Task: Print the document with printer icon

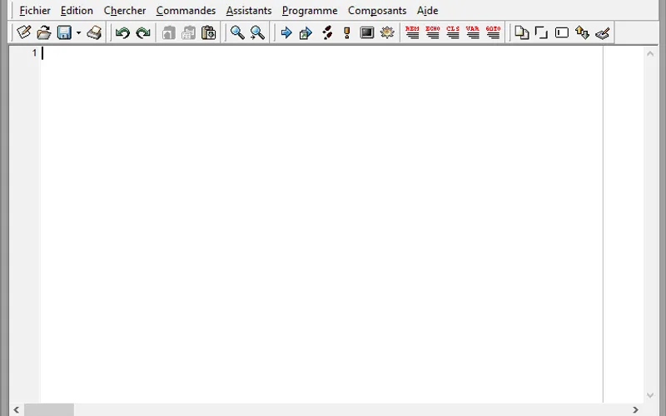Action: click(94, 32)
